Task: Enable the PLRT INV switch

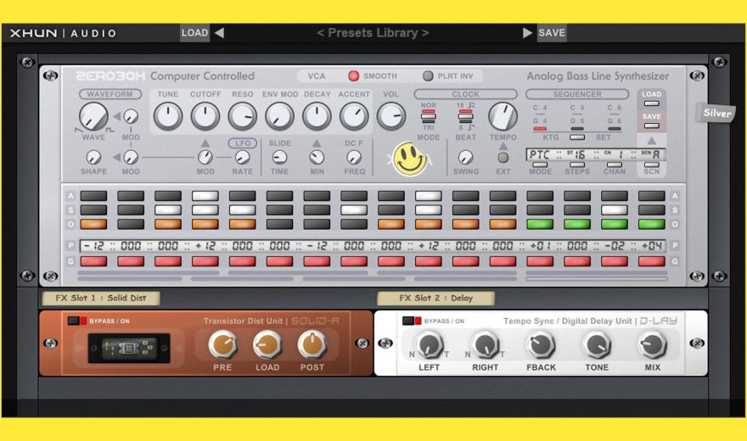Action: pyautogui.click(x=428, y=76)
